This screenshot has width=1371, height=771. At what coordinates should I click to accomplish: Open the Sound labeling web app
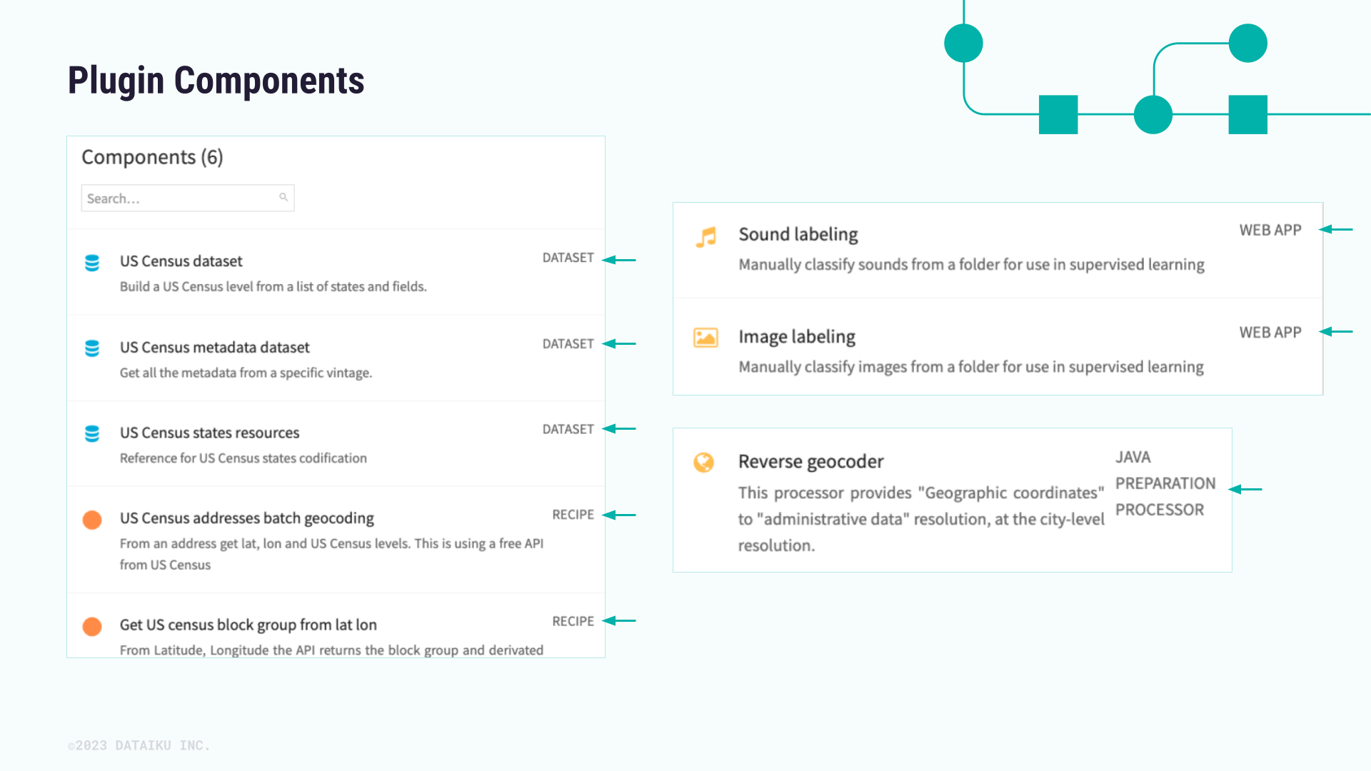coord(798,234)
